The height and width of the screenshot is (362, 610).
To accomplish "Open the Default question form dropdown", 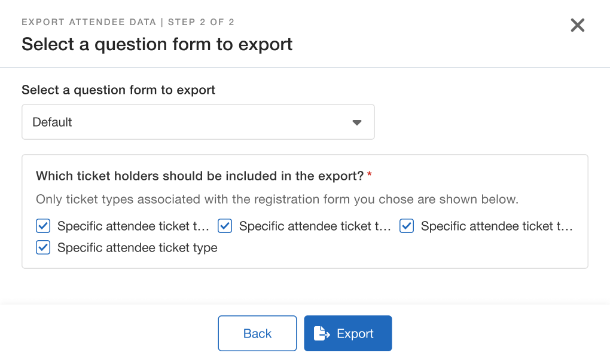I will point(198,122).
